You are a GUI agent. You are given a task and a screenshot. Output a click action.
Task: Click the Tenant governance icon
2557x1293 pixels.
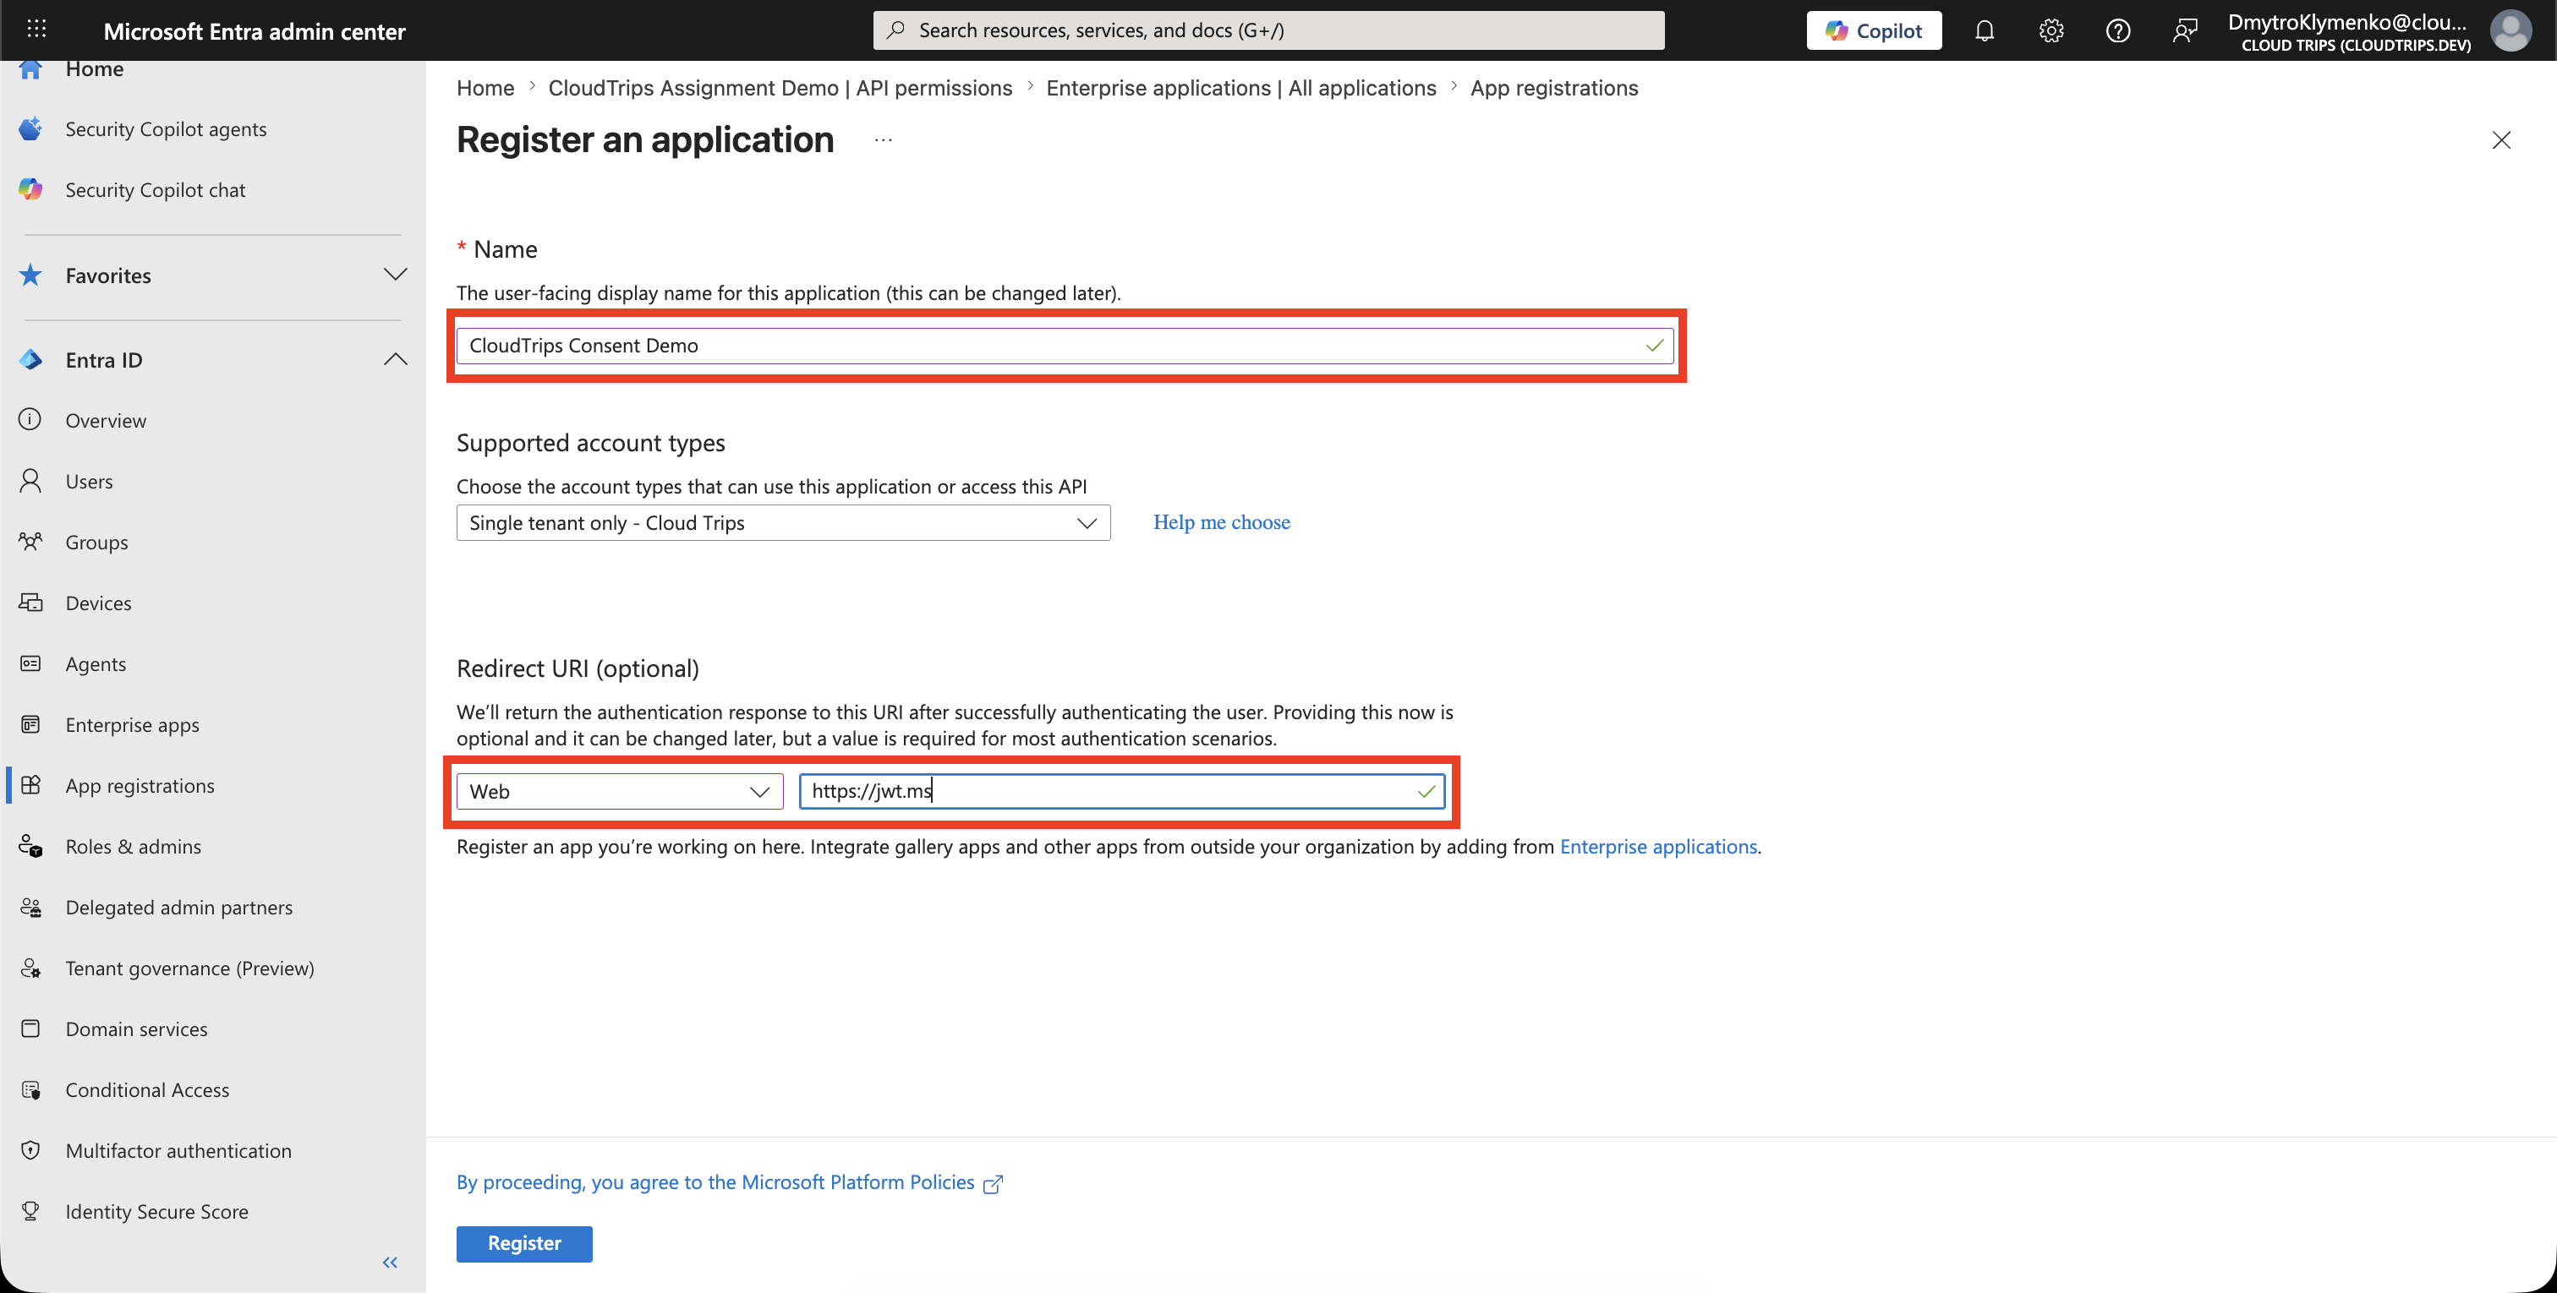30,968
